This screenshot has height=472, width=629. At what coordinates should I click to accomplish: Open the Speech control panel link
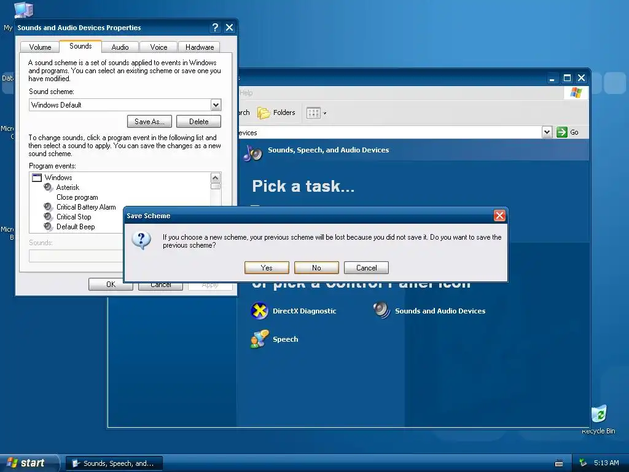point(285,339)
